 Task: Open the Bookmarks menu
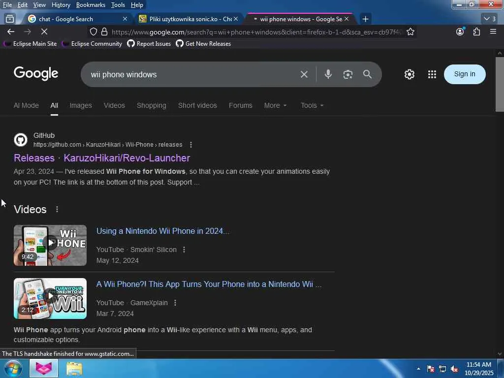click(x=91, y=5)
